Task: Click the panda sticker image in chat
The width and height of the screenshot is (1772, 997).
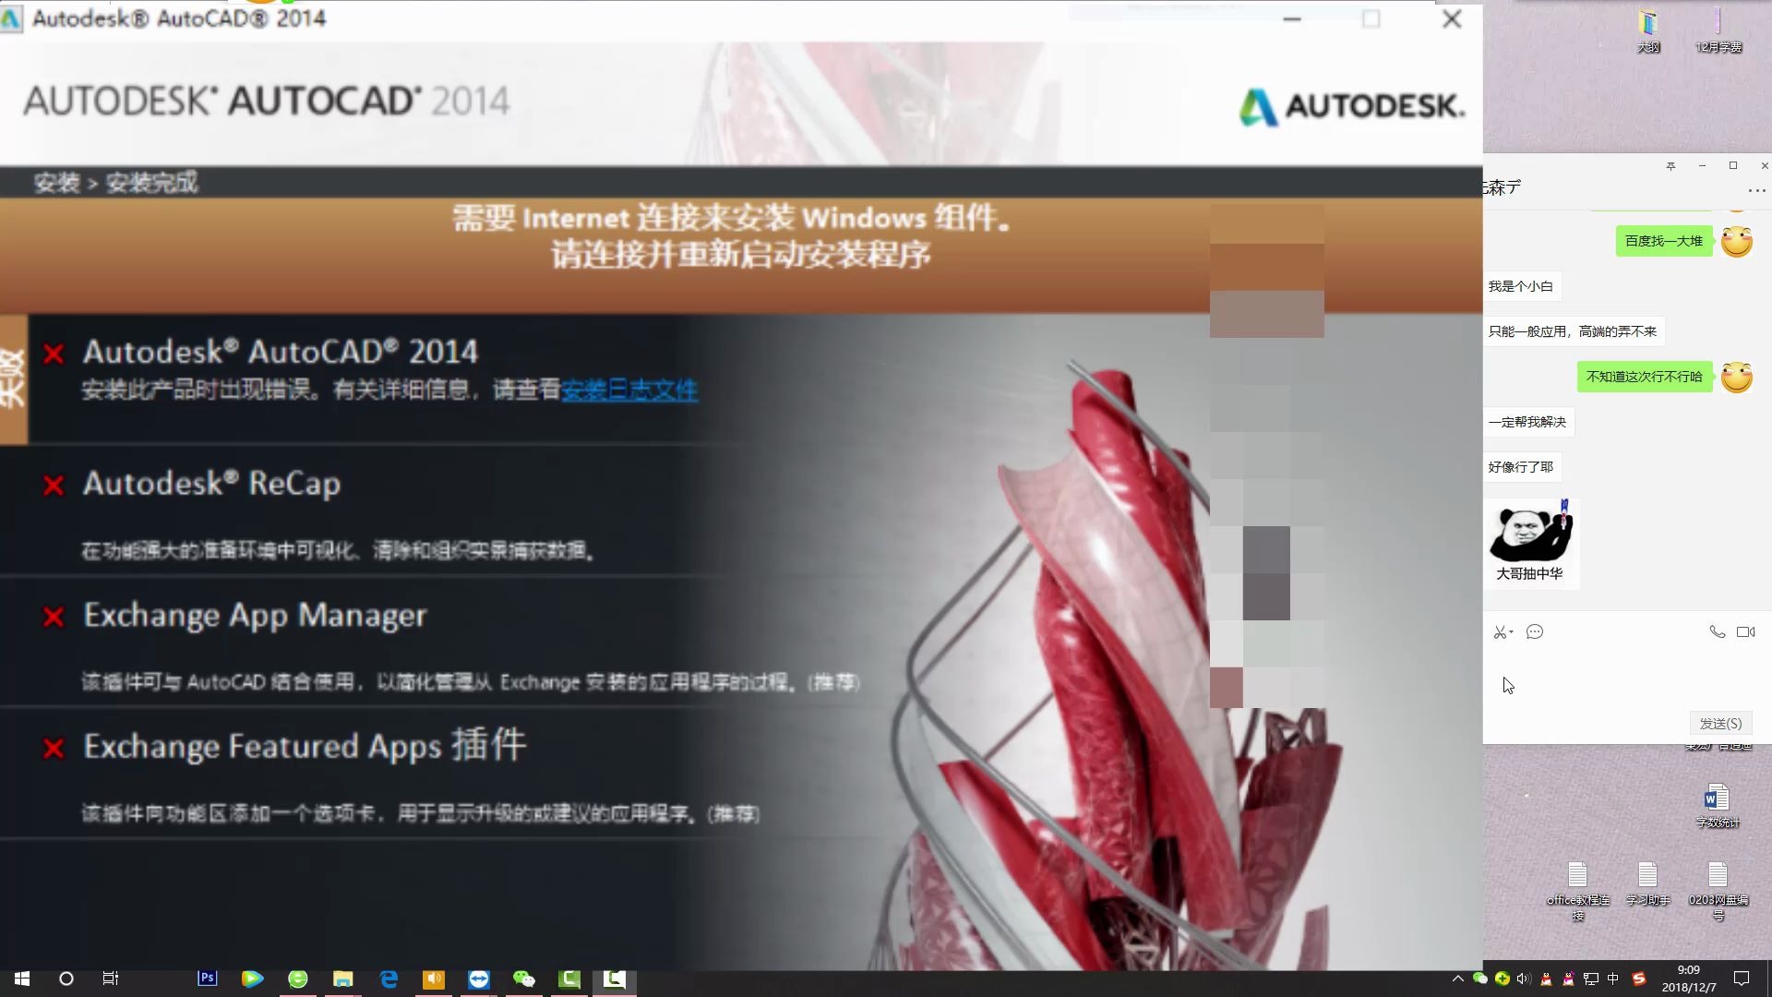Action: point(1530,535)
